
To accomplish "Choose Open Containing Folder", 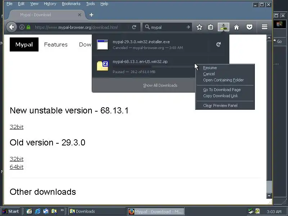I will 225,80.
